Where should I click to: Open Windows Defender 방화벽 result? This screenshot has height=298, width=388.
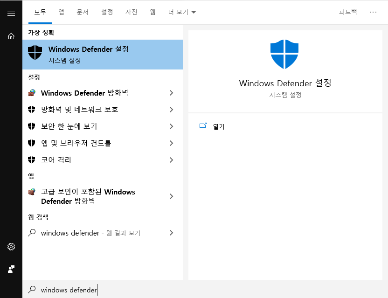point(103,93)
